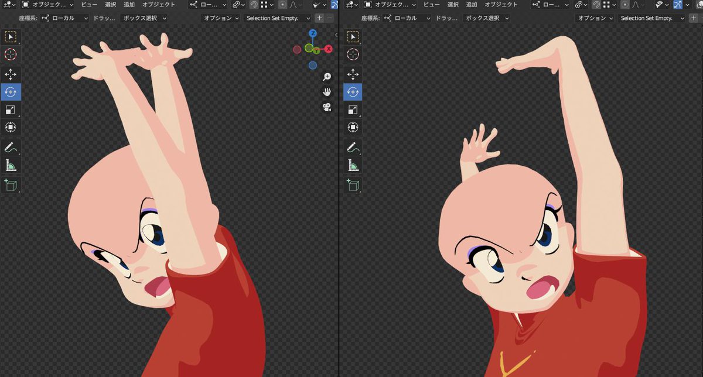Click the − remove selection set button, left viewport
The image size is (703, 377).
(x=330, y=18)
